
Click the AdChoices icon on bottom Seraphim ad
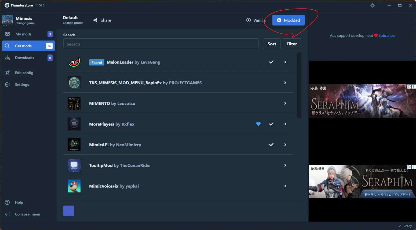(410, 167)
